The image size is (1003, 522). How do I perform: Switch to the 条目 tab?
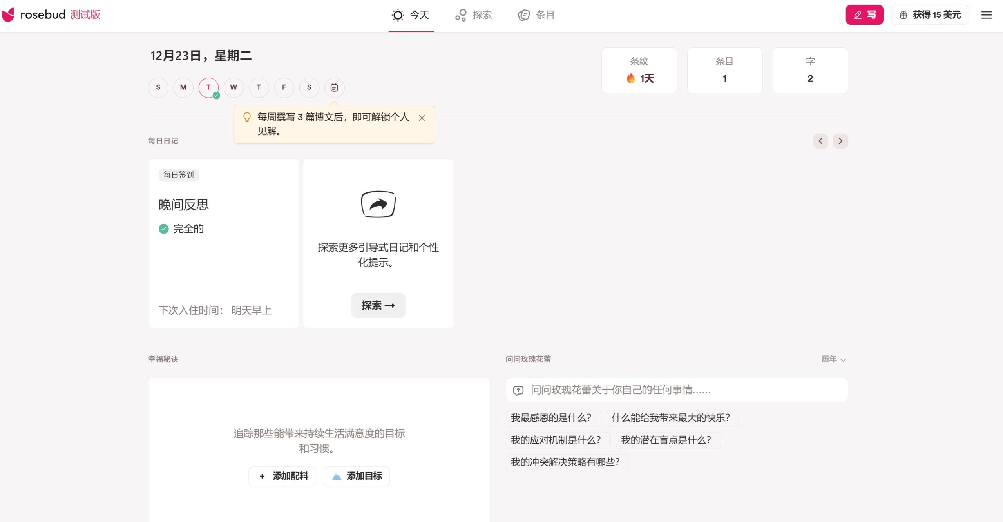pos(536,14)
